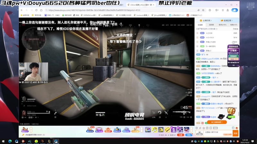
Task: Switch to the 在线榜 ranking tab
Action: click(200, 25)
